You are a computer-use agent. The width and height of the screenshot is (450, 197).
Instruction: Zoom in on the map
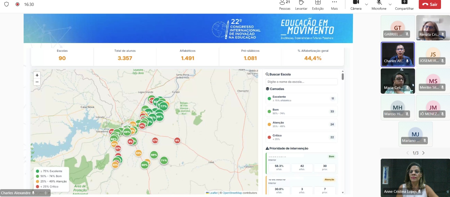click(x=37, y=75)
